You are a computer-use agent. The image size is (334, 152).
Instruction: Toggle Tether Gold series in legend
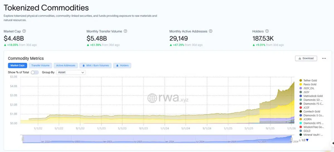point(308,81)
